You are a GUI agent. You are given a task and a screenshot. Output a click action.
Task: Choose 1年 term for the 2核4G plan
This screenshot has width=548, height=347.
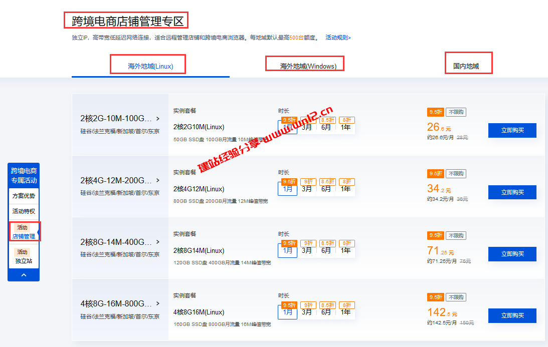(345, 189)
